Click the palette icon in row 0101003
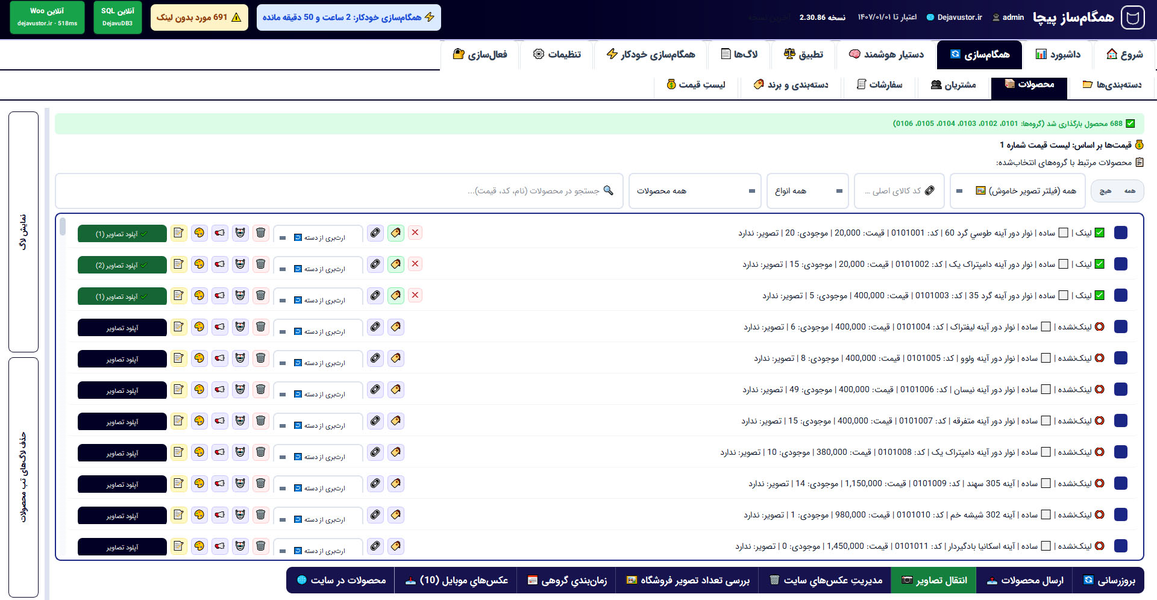Image resolution: width=1157 pixels, height=600 pixels. tap(199, 295)
